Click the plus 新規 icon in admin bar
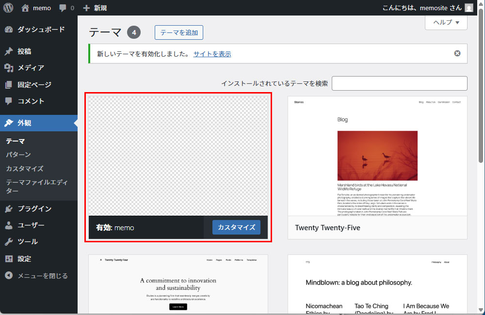The height and width of the screenshot is (315, 485). tap(87, 8)
